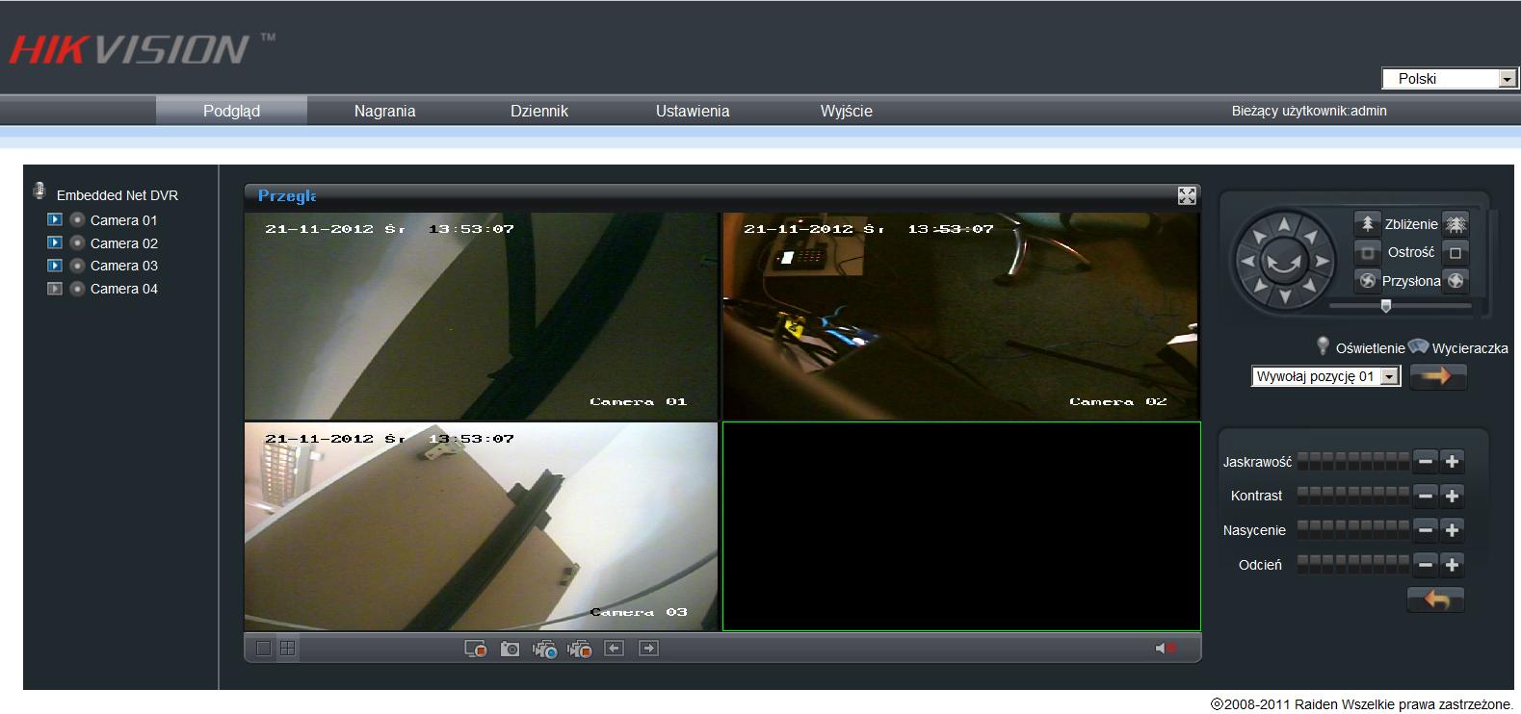Click the Jaskrawość level bar
This screenshot has height=714, width=1521.
click(1353, 462)
